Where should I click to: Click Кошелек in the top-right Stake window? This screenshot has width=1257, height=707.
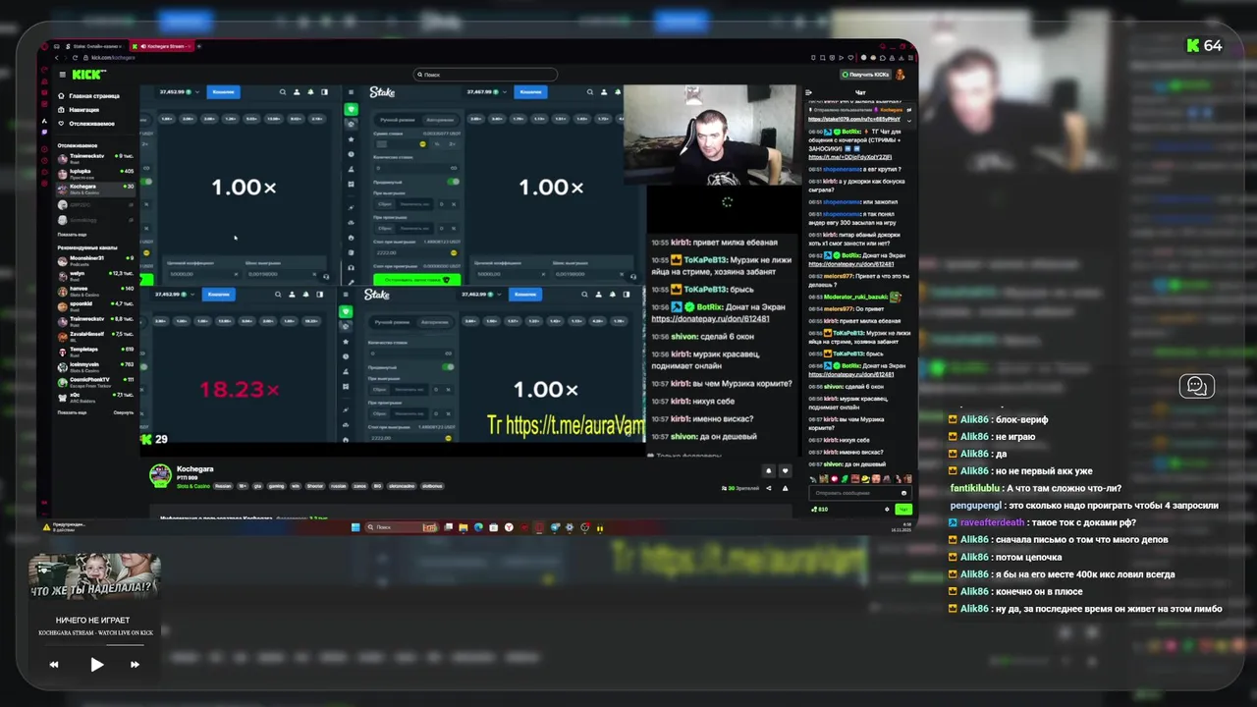coord(530,92)
